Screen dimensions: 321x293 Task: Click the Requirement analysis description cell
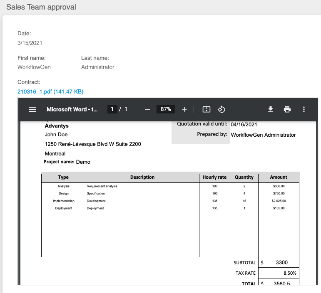[x=102, y=186]
